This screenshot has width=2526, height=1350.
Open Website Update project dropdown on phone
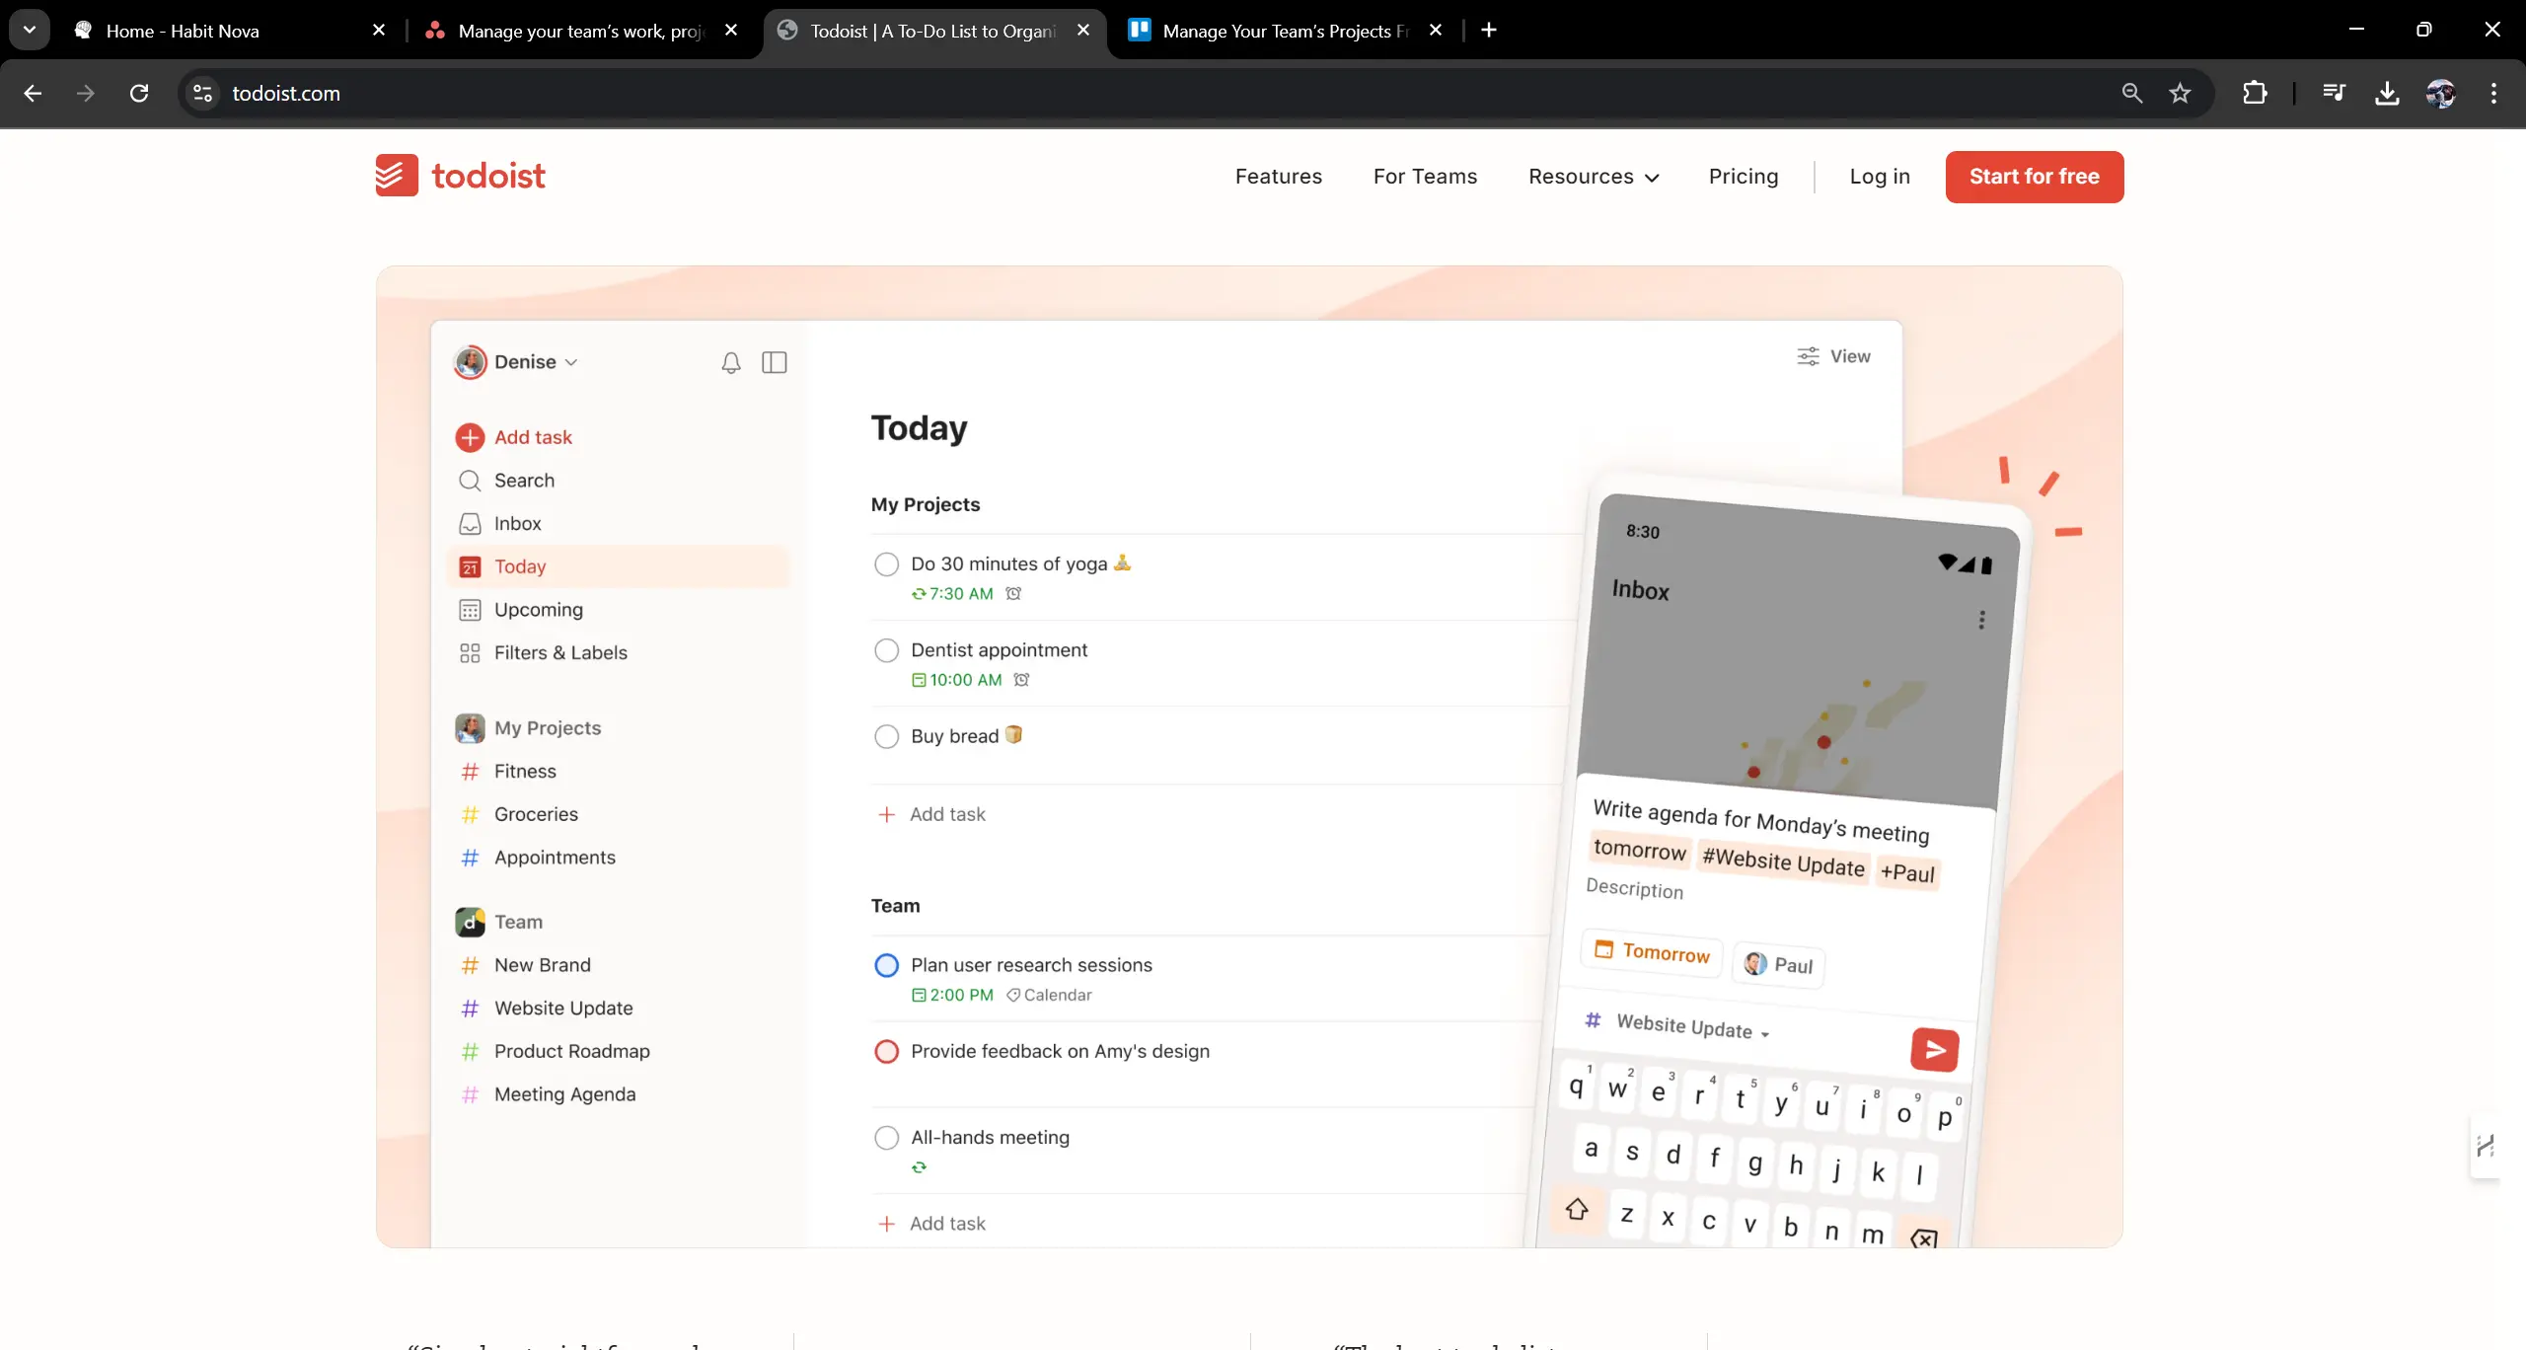pos(1691,1027)
